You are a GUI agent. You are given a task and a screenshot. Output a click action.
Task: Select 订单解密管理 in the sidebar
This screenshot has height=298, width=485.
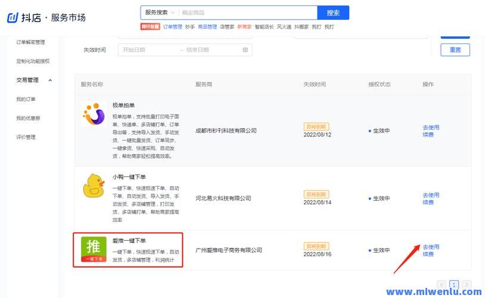point(30,42)
